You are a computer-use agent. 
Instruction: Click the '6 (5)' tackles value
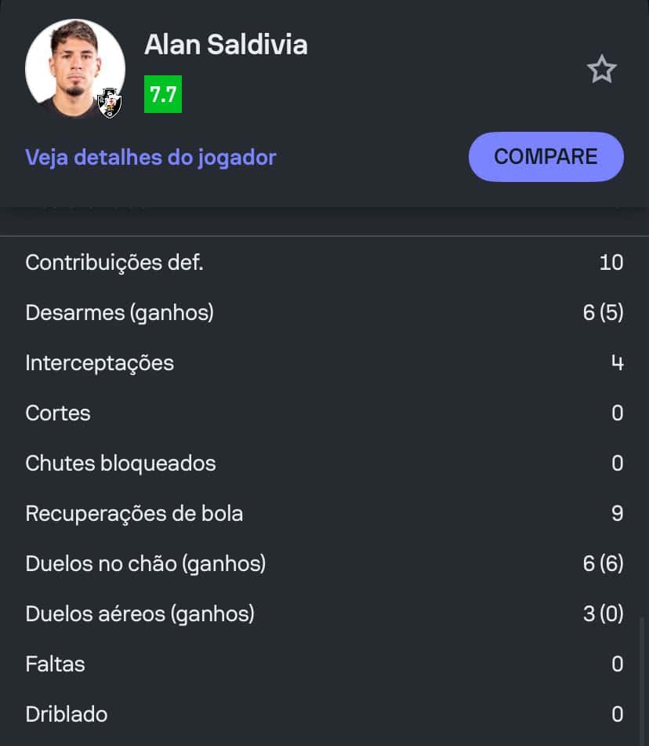(603, 312)
